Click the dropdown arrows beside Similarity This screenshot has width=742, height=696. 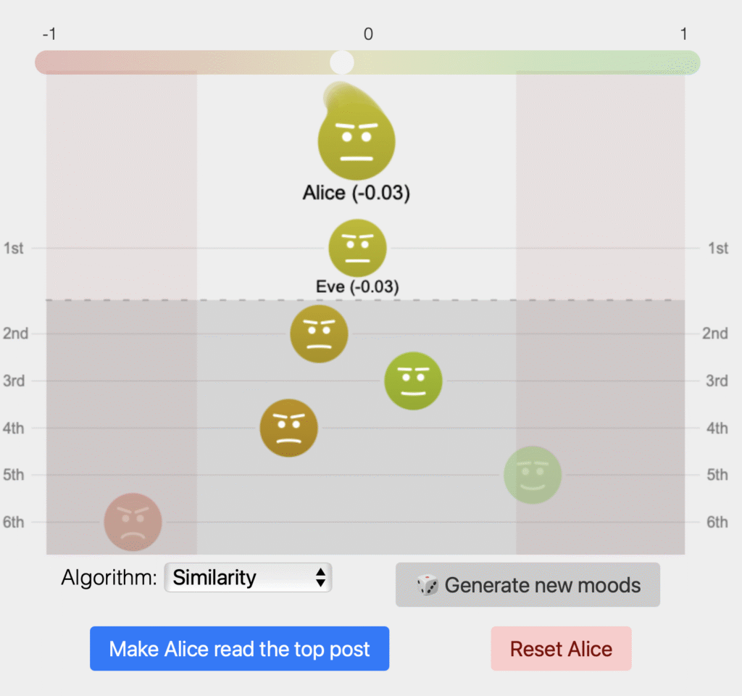click(x=320, y=578)
